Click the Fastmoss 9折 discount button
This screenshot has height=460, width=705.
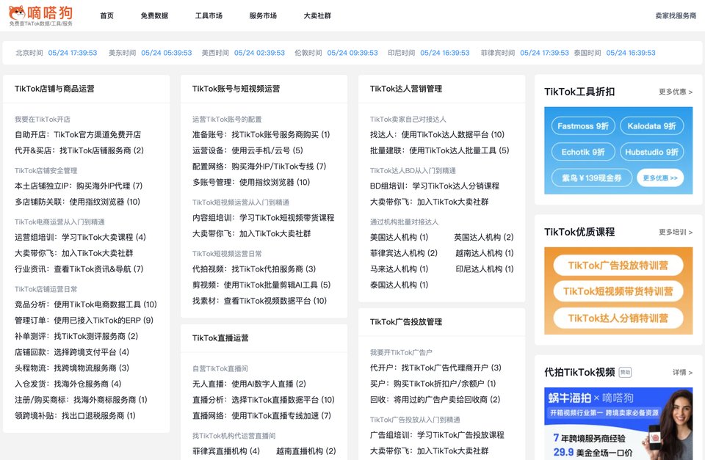click(x=583, y=126)
